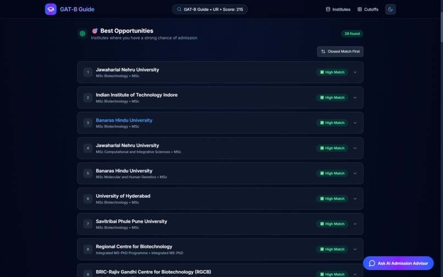Click the Institutes database icon
443x277 pixels.
(x=328, y=9)
